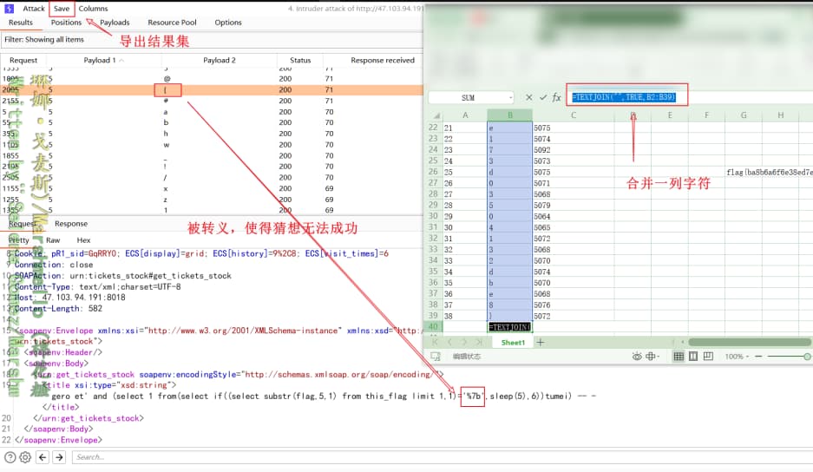Select column A header

[465, 115]
